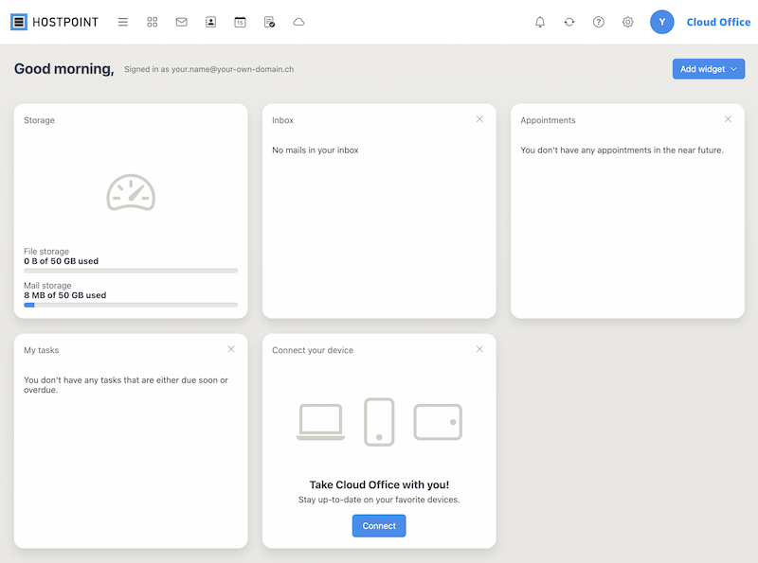Open the Drive cloud icon
758x563 pixels.
click(x=298, y=22)
